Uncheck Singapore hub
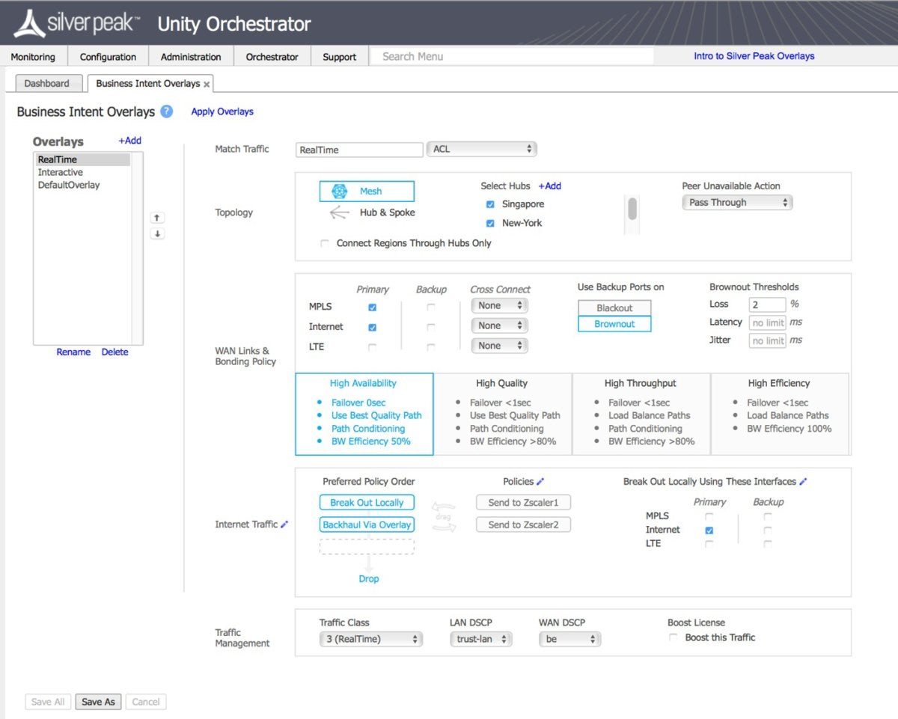The image size is (898, 719). click(x=490, y=204)
